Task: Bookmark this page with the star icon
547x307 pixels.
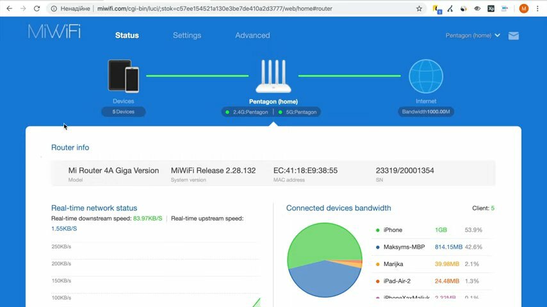Action: click(x=419, y=8)
